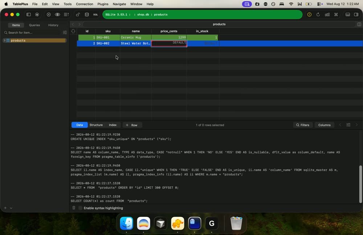
Task: Click the 1299 price cell
Action: coord(169,37)
